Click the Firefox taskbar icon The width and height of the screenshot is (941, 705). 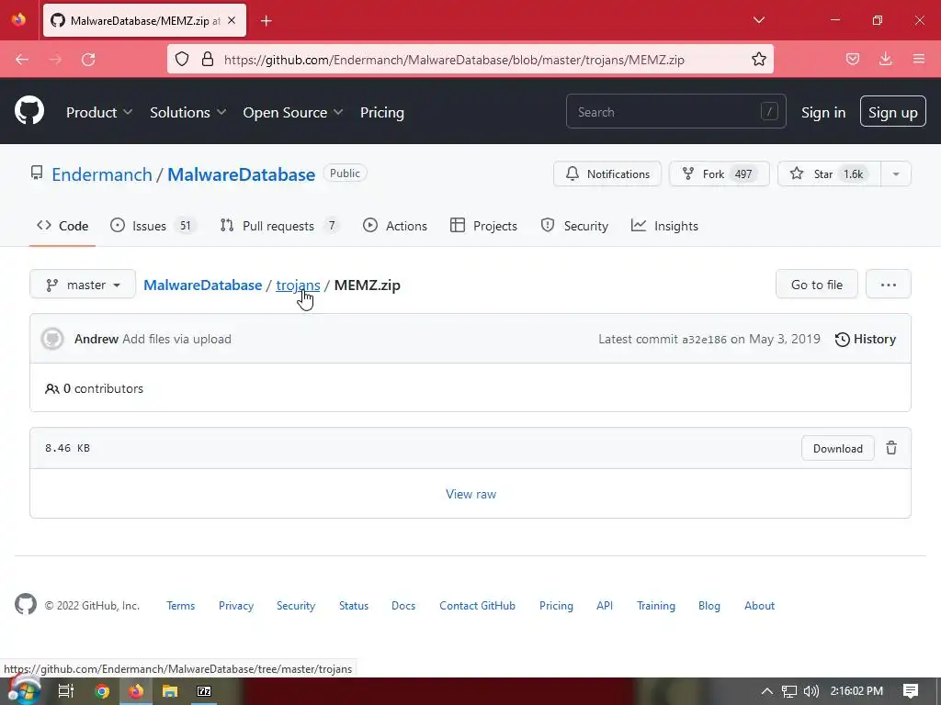click(136, 691)
